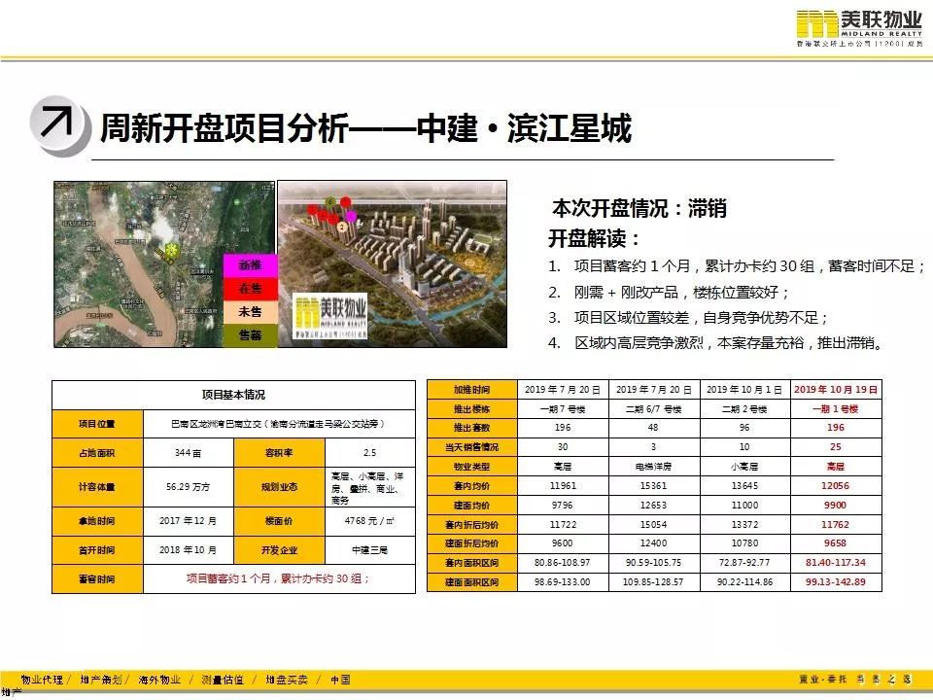Click the 规划业态 label cell
This screenshot has height=700, width=933.
click(279, 487)
